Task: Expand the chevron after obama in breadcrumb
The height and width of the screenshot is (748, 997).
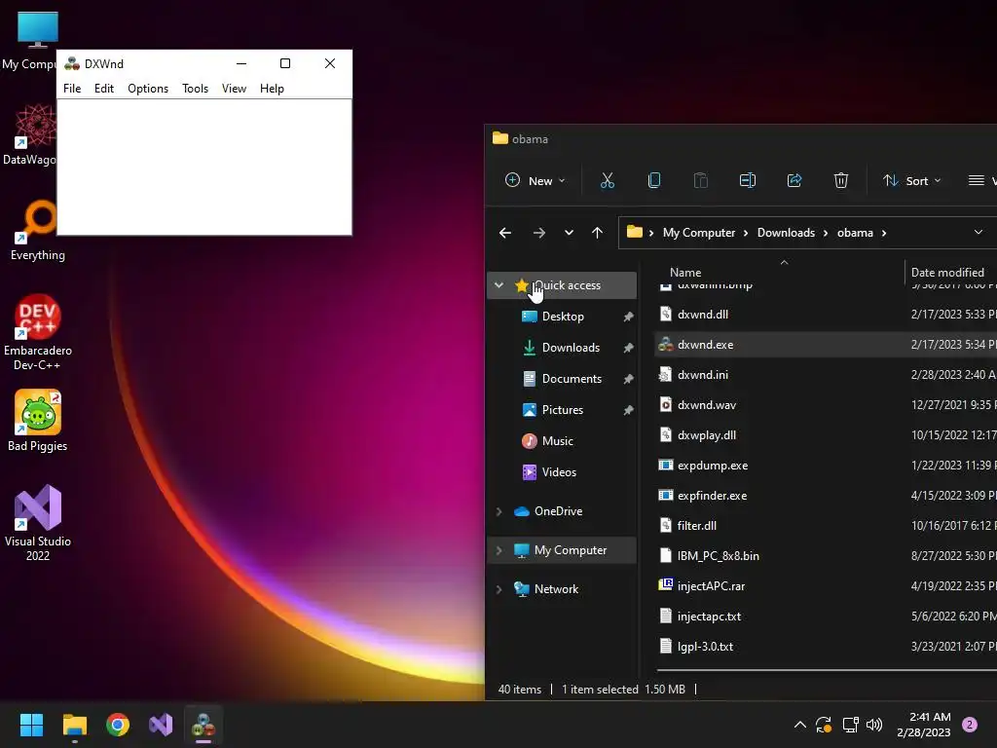Action: [x=884, y=233]
